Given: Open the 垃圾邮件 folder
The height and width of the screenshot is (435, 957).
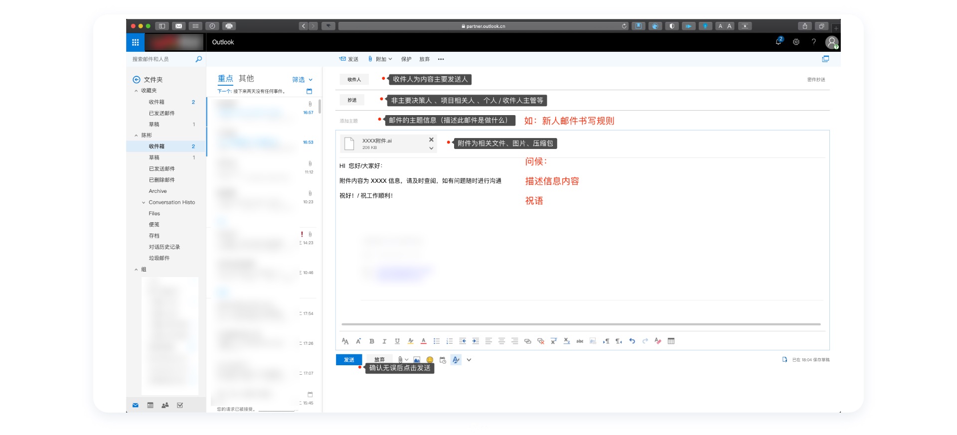Looking at the screenshot, I should click(159, 258).
